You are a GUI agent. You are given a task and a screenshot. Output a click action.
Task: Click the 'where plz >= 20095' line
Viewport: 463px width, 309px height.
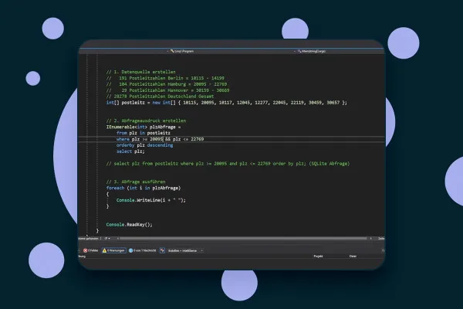[160, 139]
